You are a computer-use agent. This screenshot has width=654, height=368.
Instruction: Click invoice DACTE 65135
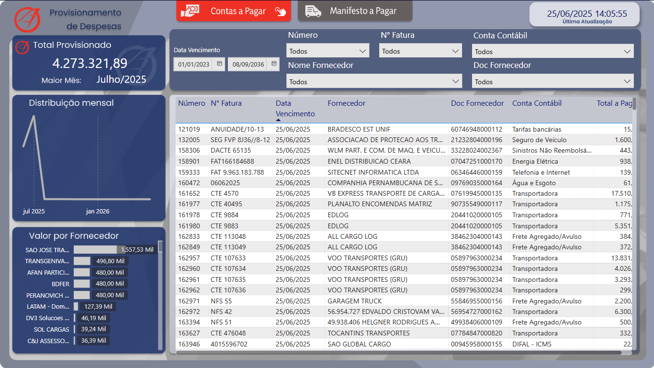[231, 150]
